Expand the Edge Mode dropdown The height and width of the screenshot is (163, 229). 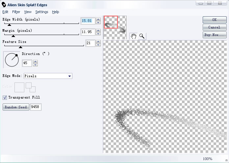(69, 76)
